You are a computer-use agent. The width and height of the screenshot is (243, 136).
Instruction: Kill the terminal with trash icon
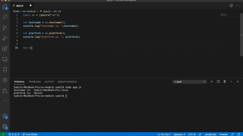[x=224, y=82]
